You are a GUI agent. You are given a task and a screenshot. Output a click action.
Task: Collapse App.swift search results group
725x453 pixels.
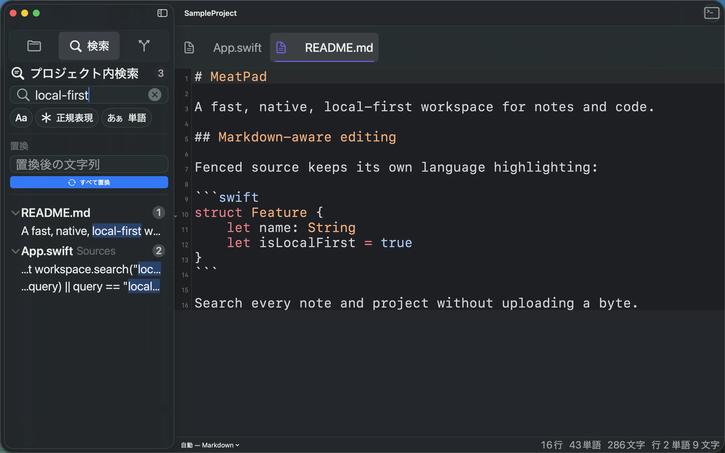coord(16,251)
